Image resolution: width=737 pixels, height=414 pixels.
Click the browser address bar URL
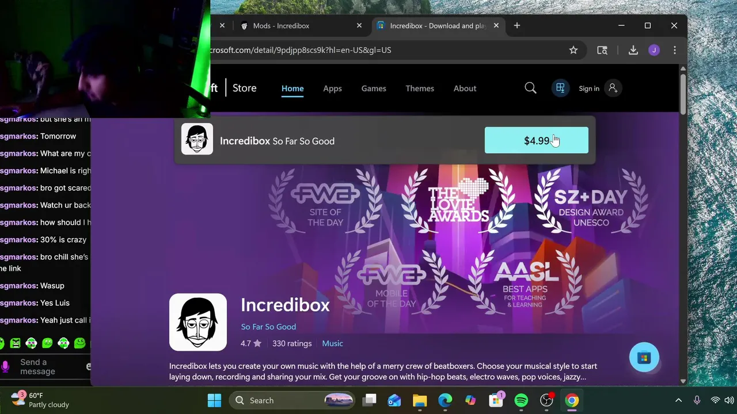tap(299, 50)
